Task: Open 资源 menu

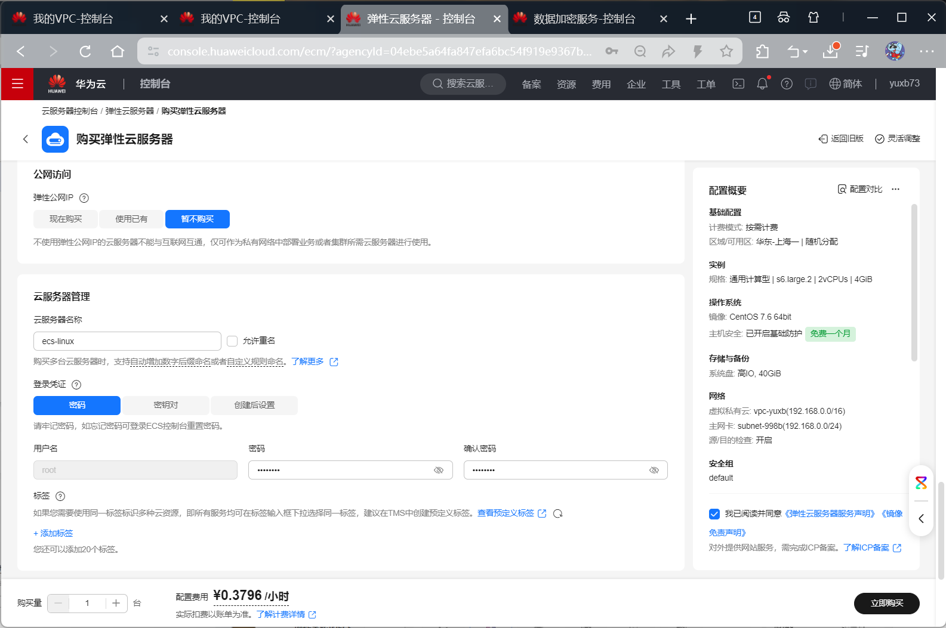Action: (566, 84)
